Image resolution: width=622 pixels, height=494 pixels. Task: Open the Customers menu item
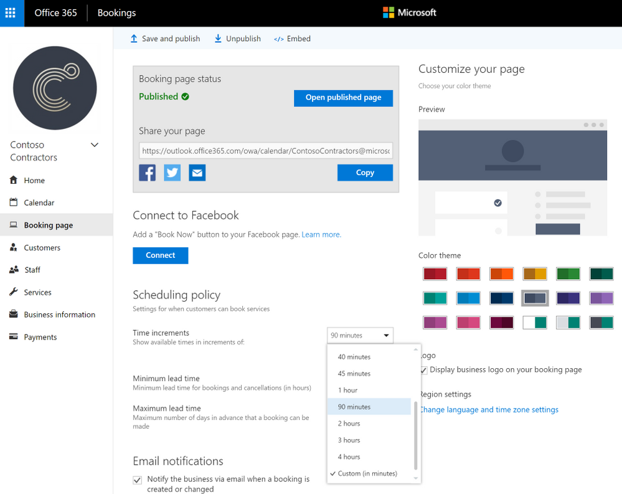[x=56, y=247]
